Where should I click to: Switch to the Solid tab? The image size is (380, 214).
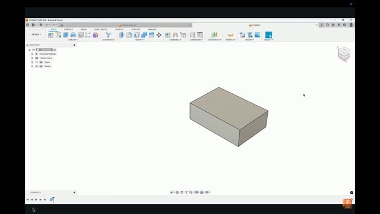(53, 29)
